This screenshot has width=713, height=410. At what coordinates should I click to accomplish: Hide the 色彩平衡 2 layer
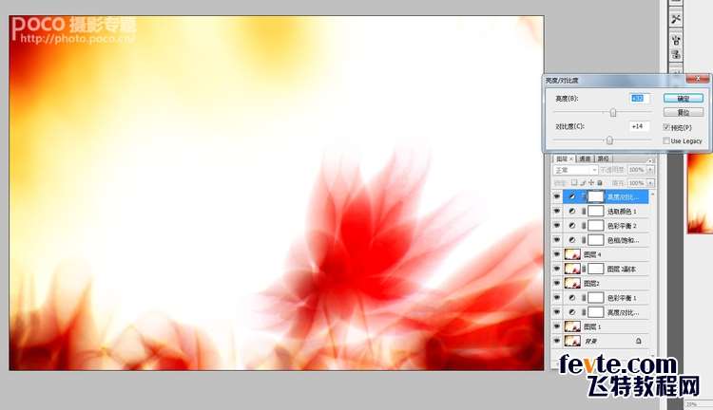point(556,226)
